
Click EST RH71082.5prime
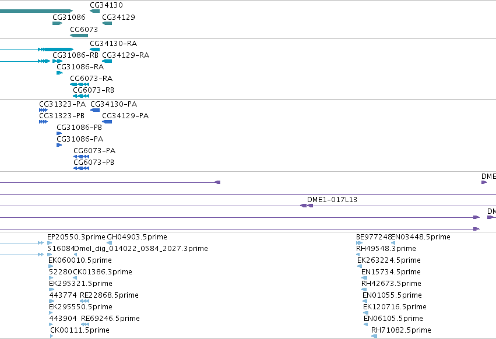point(374,336)
